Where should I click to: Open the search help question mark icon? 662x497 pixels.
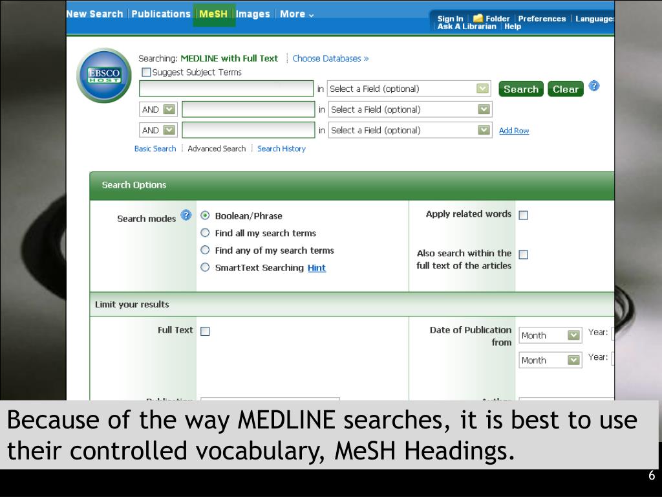pyautogui.click(x=594, y=86)
